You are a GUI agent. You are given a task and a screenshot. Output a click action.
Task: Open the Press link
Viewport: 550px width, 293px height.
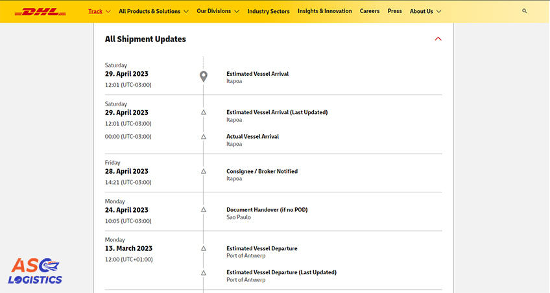click(394, 11)
